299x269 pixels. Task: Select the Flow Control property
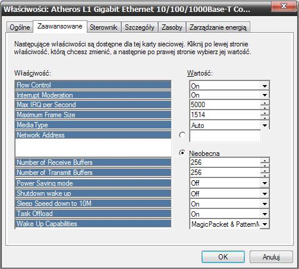pyautogui.click(x=93, y=85)
